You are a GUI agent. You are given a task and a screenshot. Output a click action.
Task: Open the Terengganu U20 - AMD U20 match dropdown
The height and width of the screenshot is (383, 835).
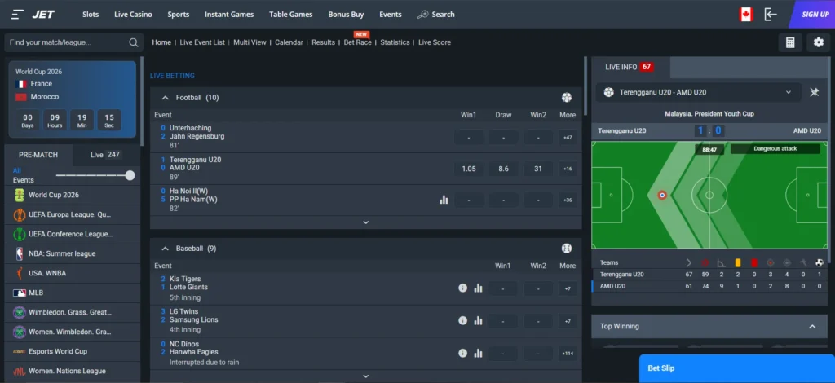[698, 92]
